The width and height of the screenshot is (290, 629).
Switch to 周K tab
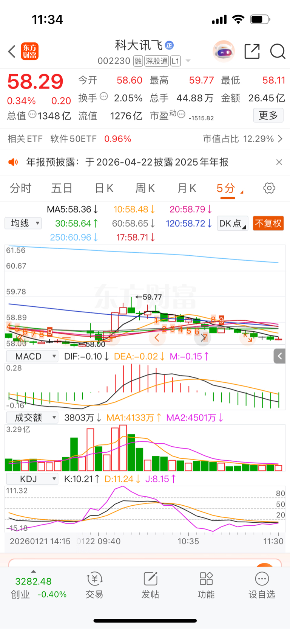(145, 188)
